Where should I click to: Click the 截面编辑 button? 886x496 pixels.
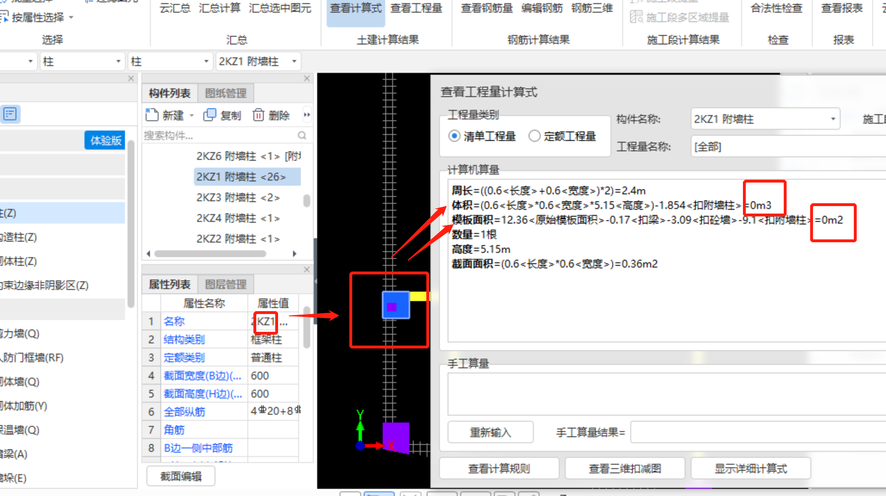pyautogui.click(x=181, y=476)
